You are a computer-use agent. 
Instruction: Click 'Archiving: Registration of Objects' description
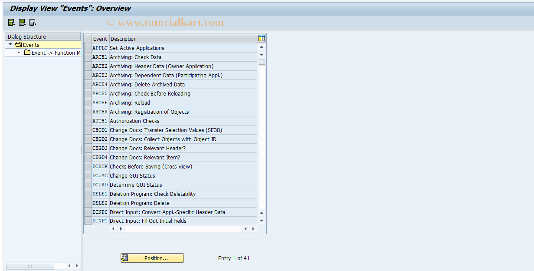coord(149,112)
